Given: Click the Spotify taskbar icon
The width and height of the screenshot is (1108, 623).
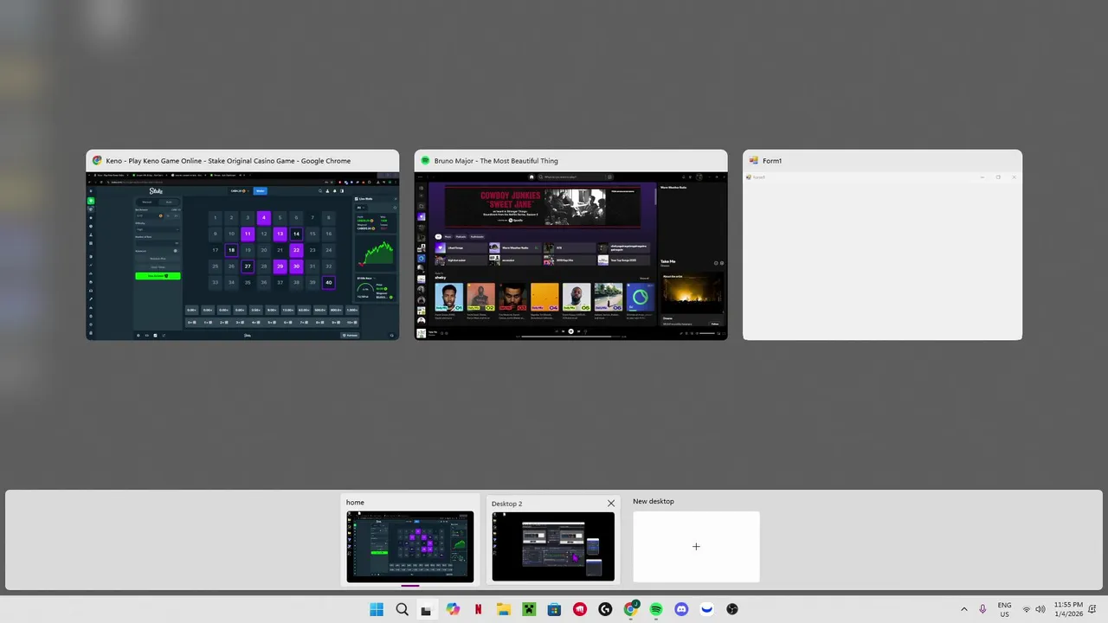Looking at the screenshot, I should (x=656, y=609).
